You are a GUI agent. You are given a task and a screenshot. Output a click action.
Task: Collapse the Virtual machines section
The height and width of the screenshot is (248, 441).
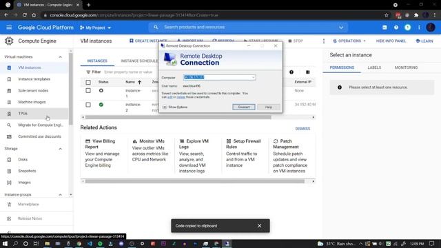60,56
